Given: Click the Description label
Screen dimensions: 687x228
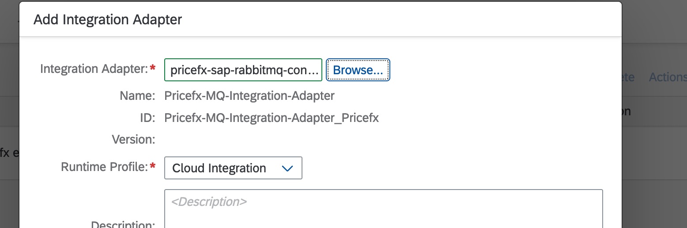Looking at the screenshot, I should tap(123, 224).
